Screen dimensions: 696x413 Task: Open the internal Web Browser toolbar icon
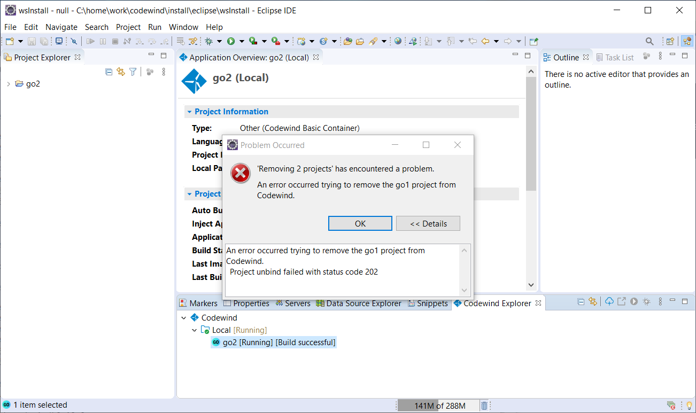click(398, 41)
